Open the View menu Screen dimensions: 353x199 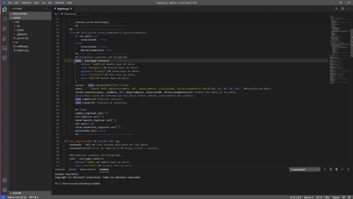pos(36,3)
